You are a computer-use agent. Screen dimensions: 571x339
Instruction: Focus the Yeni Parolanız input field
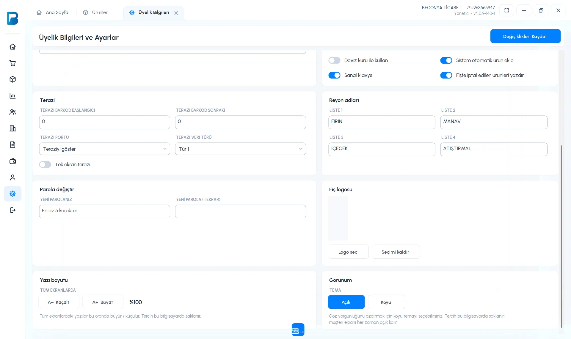pyautogui.click(x=105, y=211)
